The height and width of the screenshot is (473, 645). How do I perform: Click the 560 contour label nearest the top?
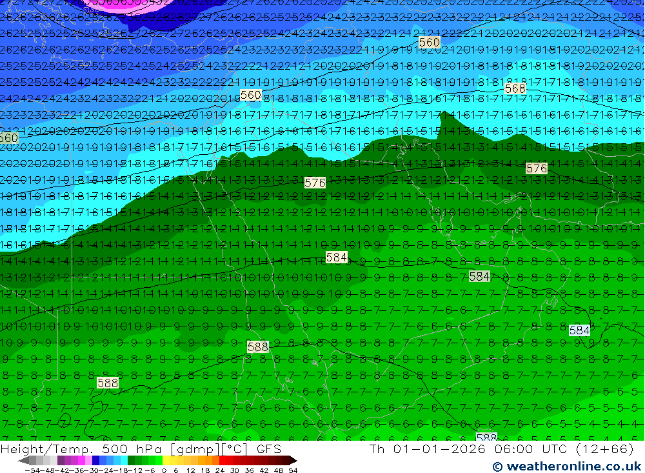(430, 42)
